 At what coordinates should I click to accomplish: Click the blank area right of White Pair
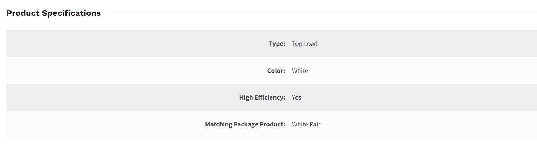[428, 124]
